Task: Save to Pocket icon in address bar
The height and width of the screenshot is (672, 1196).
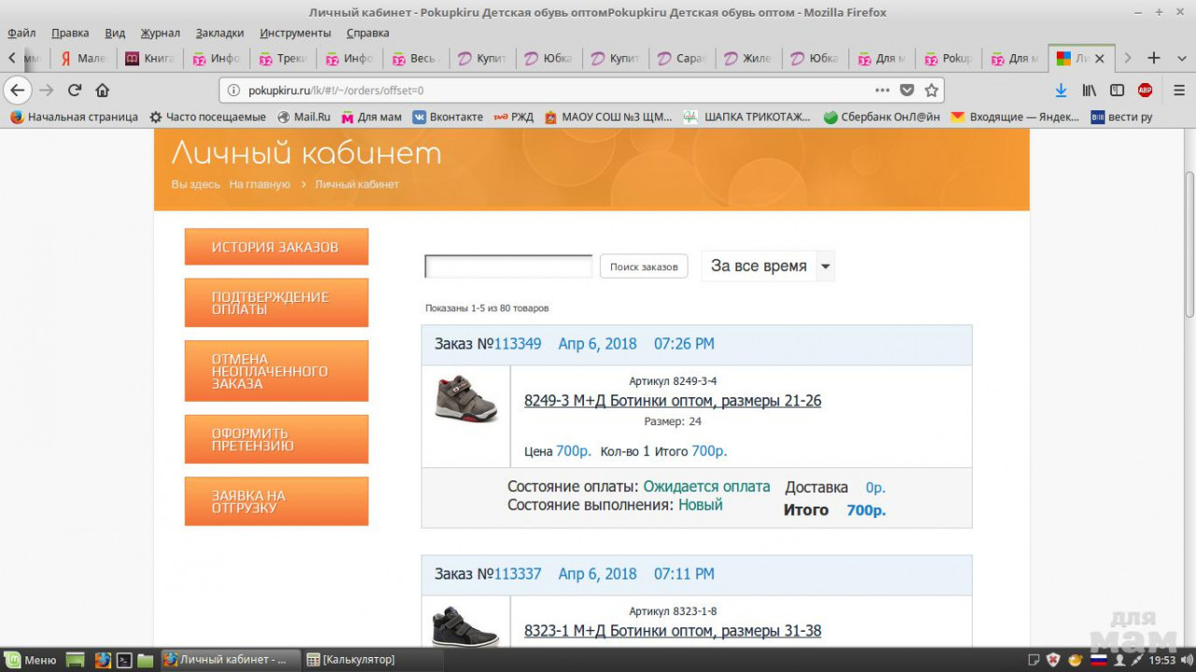Action: (906, 91)
